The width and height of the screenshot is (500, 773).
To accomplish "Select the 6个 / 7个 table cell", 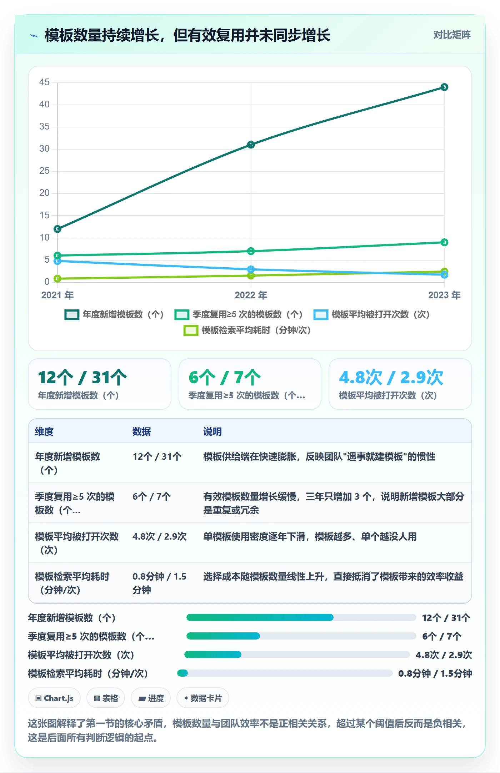I will 152,496.
